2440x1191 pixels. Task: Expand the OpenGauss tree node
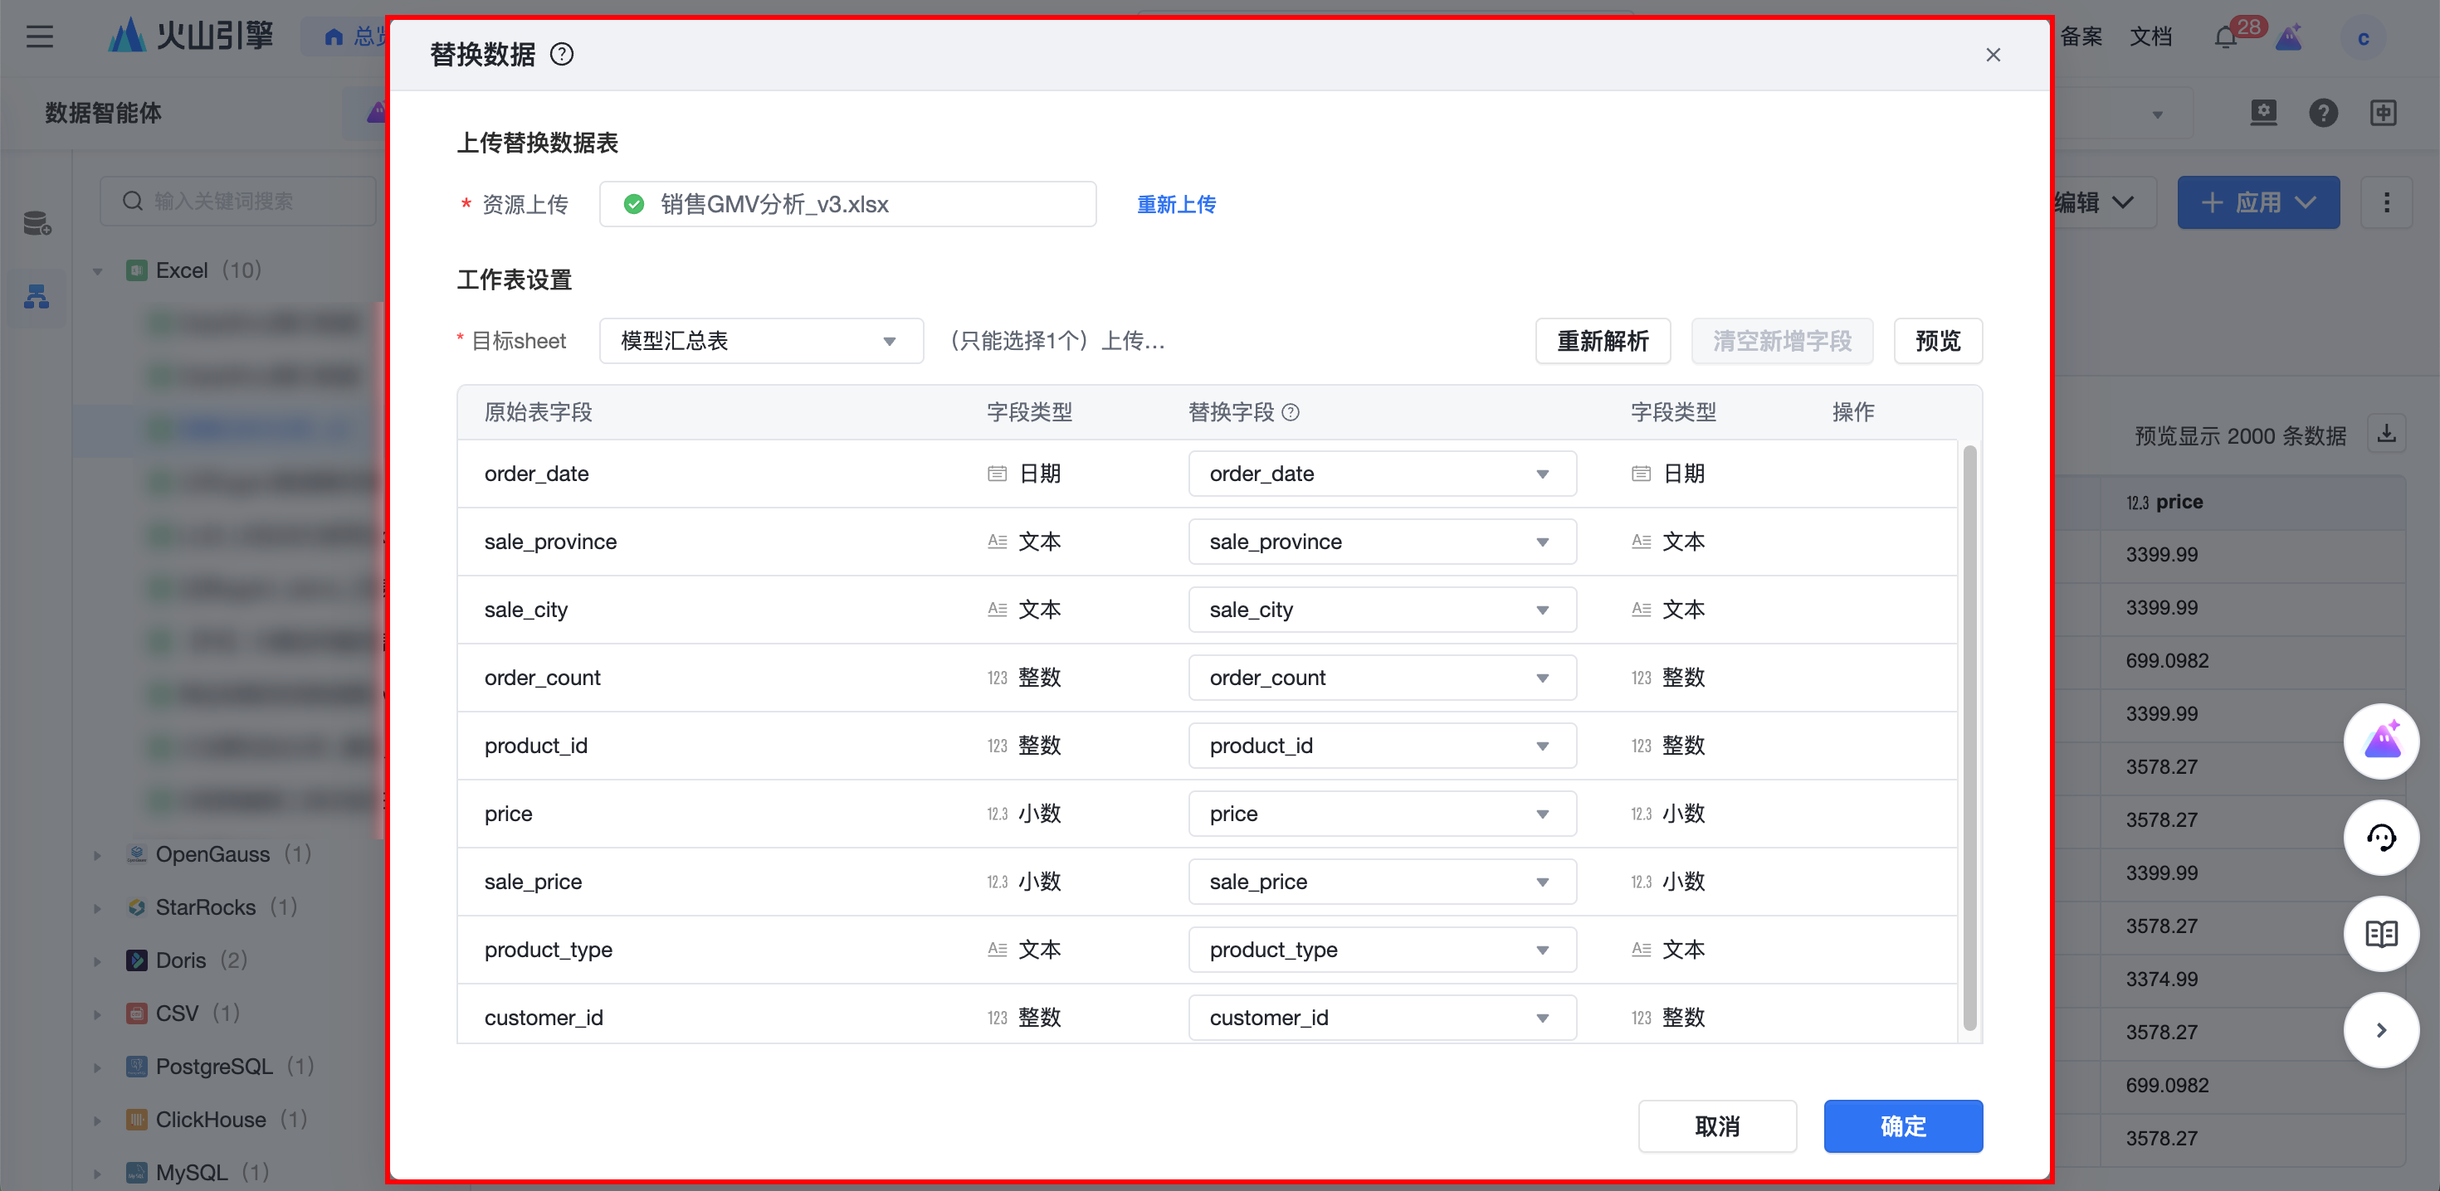pyautogui.click(x=98, y=855)
